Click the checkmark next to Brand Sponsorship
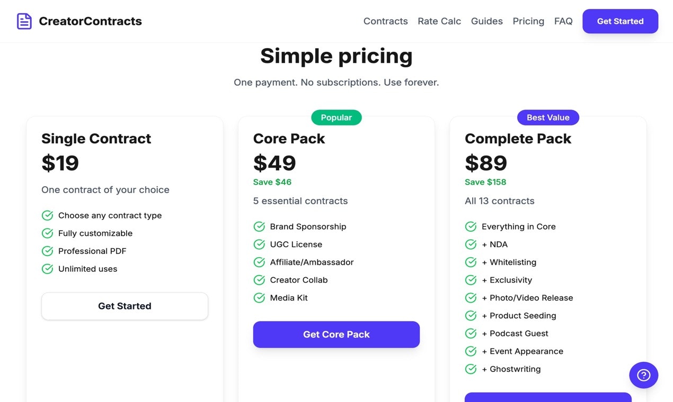673x402 pixels. [x=259, y=226]
